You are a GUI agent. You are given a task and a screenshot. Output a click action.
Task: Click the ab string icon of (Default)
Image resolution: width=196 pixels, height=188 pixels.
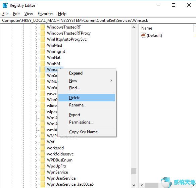[143, 35]
